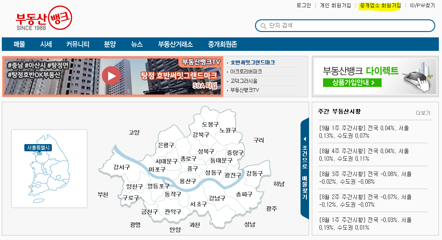Click the 부동산뱅크 logo
The image size is (442, 240).
(x=44, y=18)
